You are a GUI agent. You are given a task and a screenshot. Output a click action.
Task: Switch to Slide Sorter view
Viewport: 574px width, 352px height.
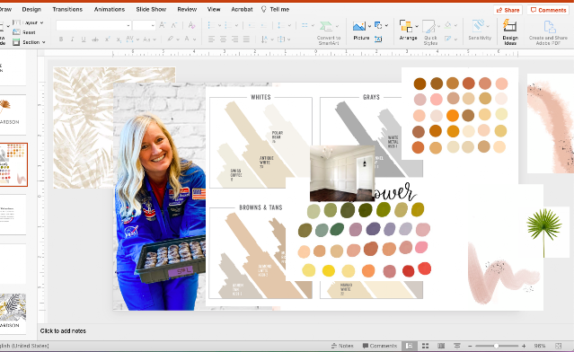[425, 346]
